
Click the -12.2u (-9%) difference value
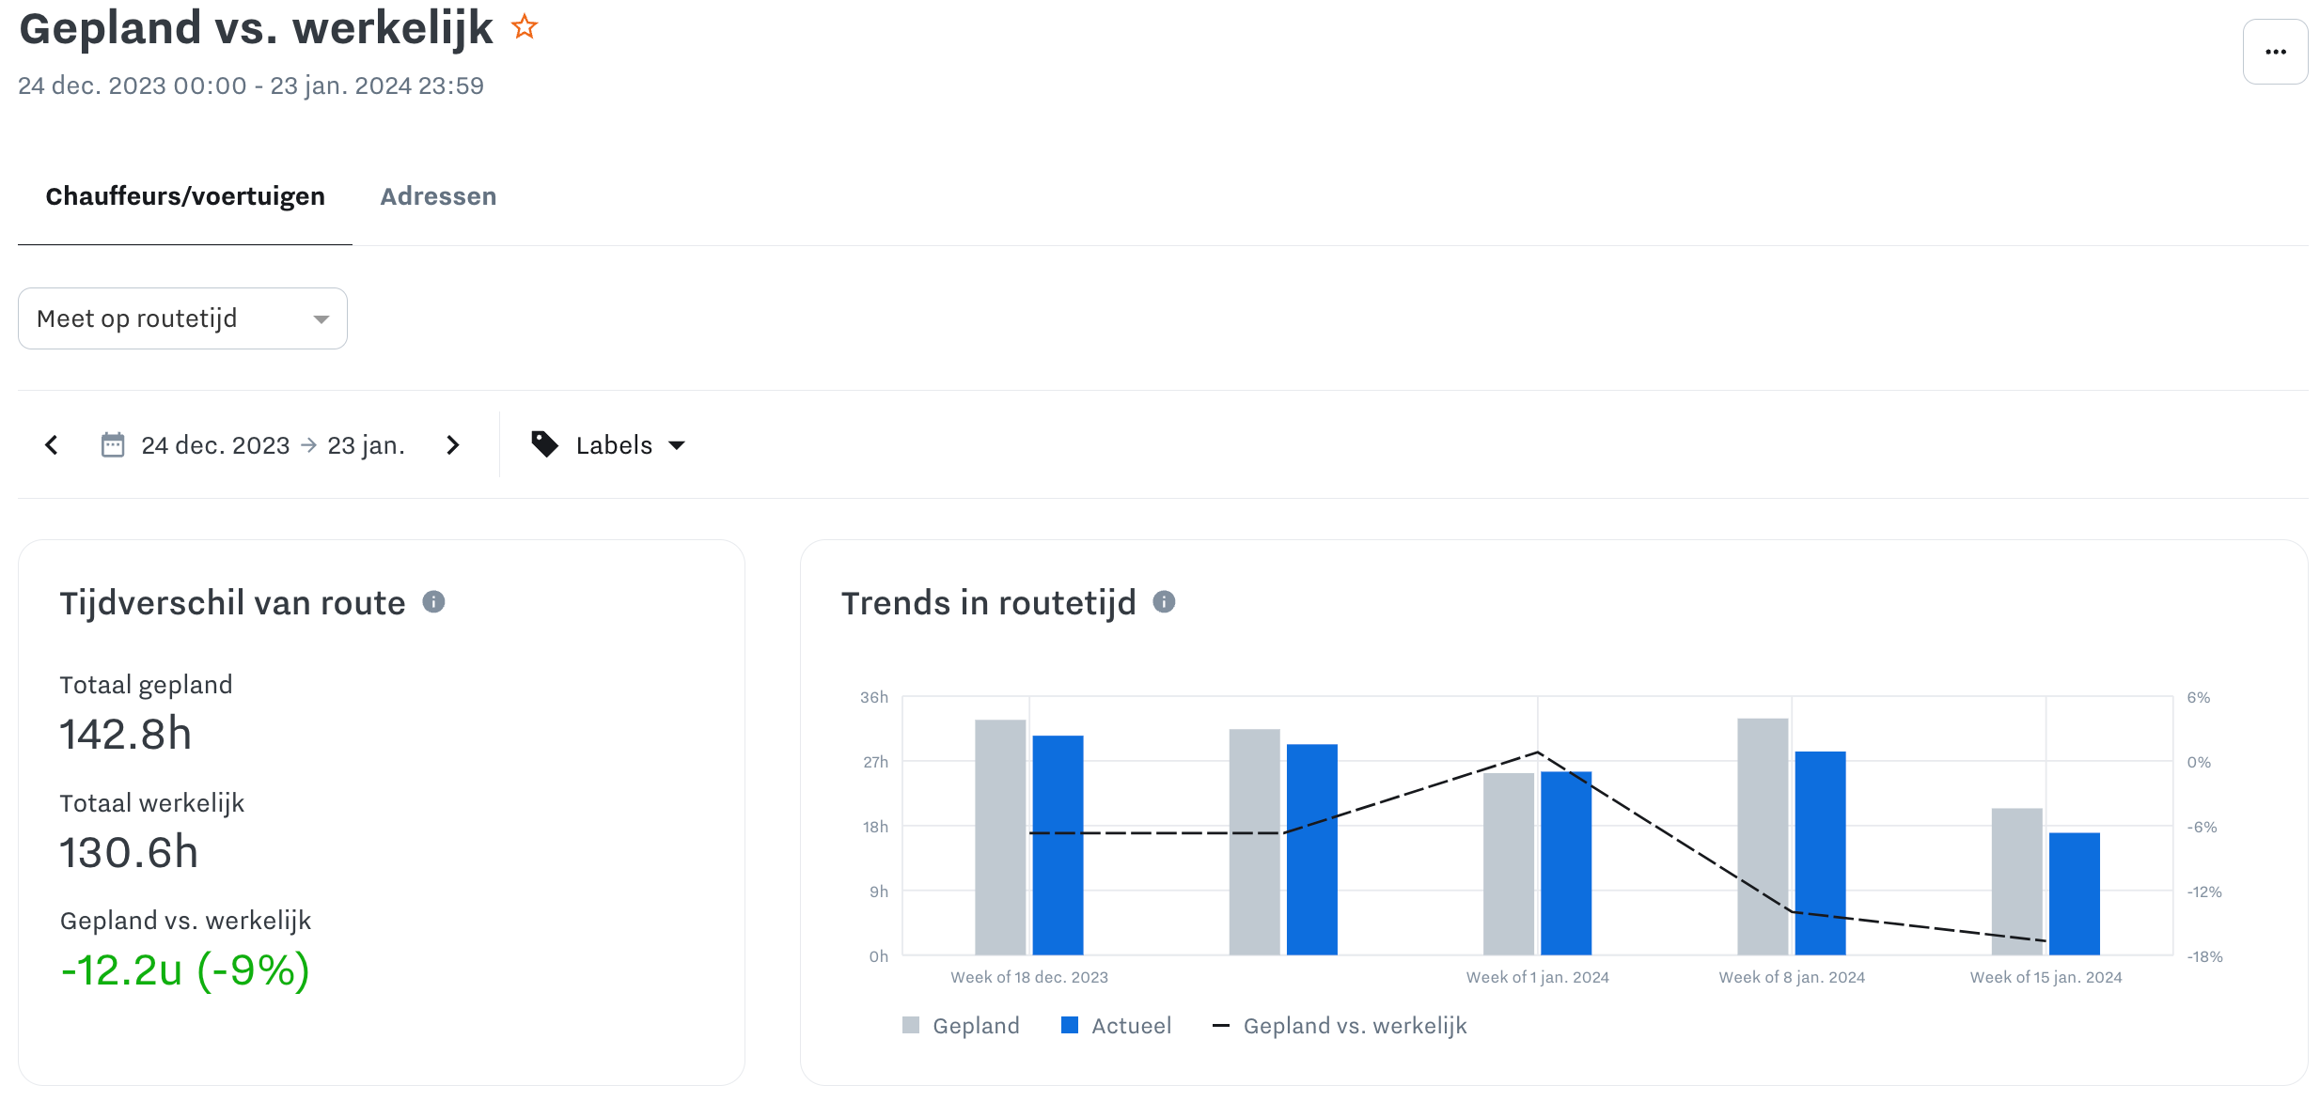pos(185,970)
